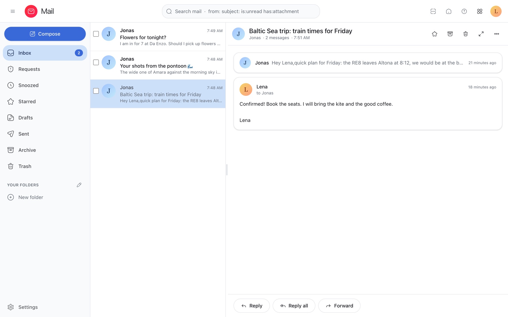508x317 pixels.
Task: Open the Archive folder
Action: click(x=45, y=150)
